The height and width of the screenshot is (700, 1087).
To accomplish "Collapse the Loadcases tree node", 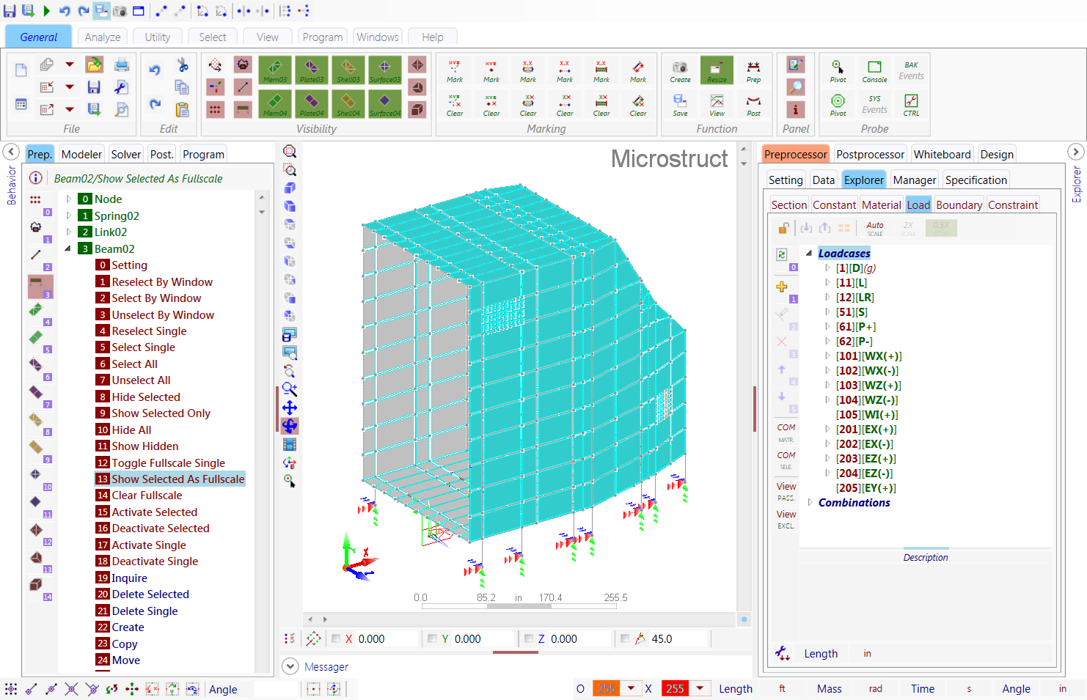I will click(x=809, y=254).
